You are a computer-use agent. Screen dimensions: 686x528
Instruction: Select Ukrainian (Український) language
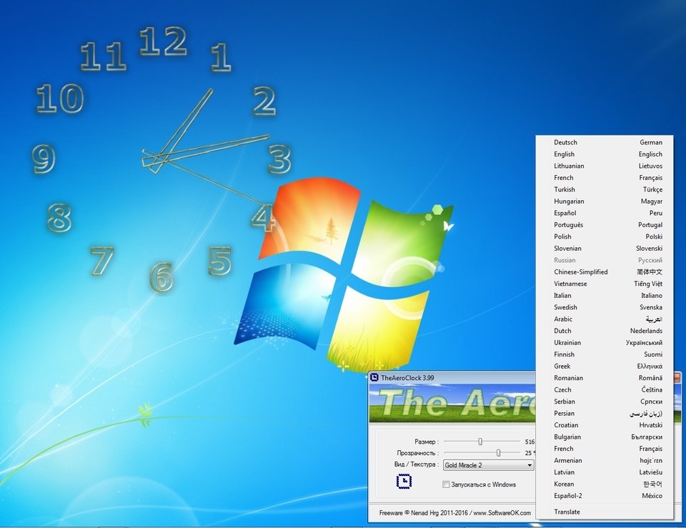click(605, 343)
